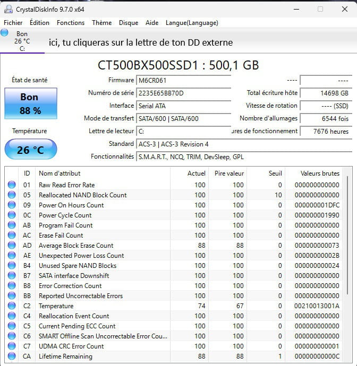Click the ID column header
This screenshot has height=366, width=357.
coord(27,173)
